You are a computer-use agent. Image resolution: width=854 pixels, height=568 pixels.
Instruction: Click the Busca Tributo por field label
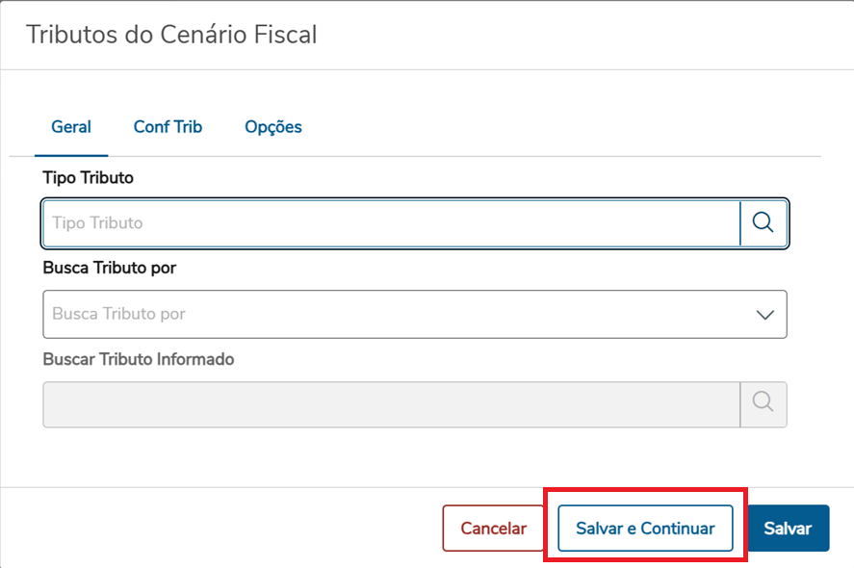pyautogui.click(x=110, y=268)
